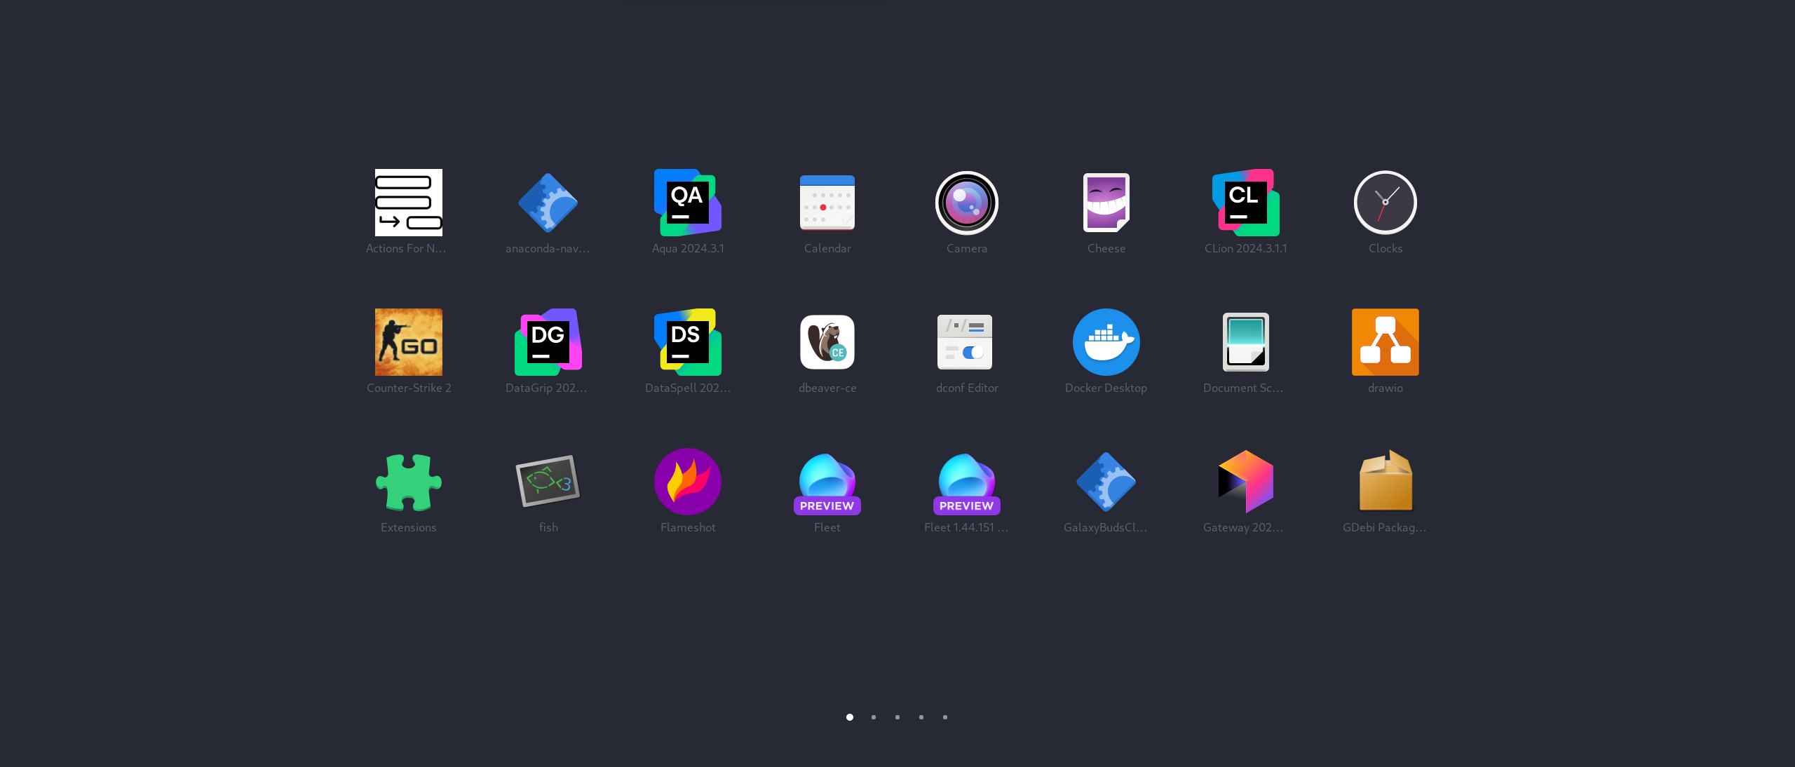Open the Camera app
1795x767 pixels.
click(966, 203)
